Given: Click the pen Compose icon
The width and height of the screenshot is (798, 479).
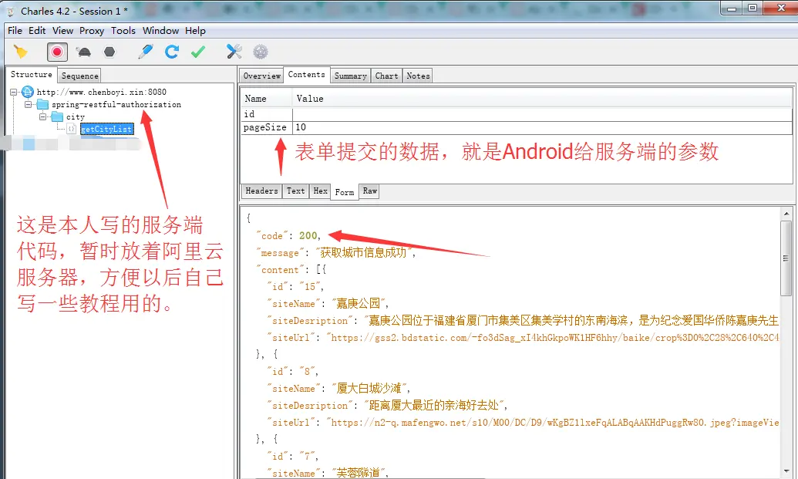Looking at the screenshot, I should pyautogui.click(x=146, y=52).
